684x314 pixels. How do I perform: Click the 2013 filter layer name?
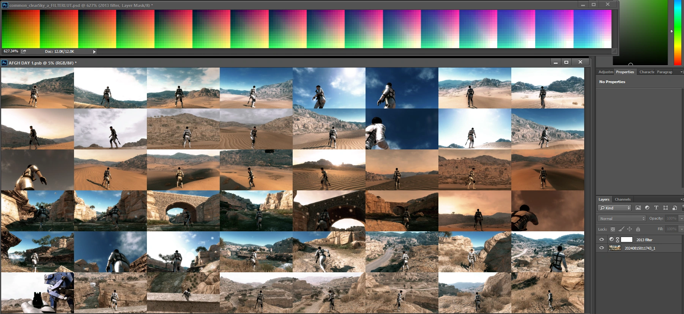(x=644, y=240)
